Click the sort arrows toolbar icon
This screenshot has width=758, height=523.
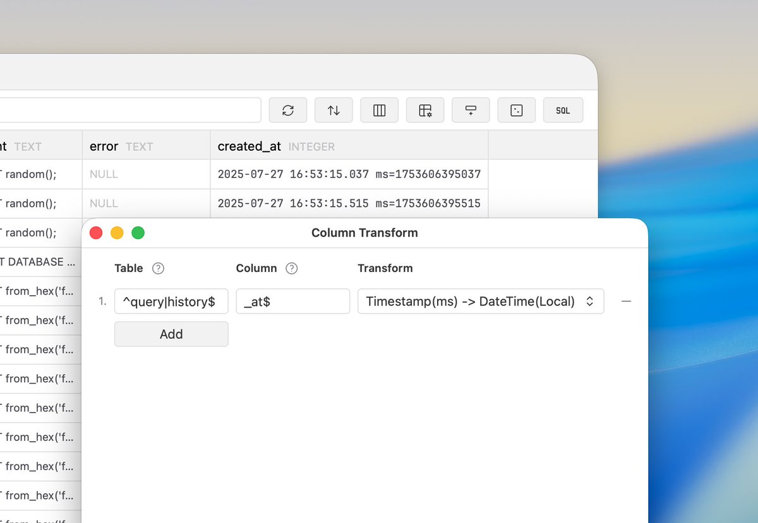click(334, 110)
